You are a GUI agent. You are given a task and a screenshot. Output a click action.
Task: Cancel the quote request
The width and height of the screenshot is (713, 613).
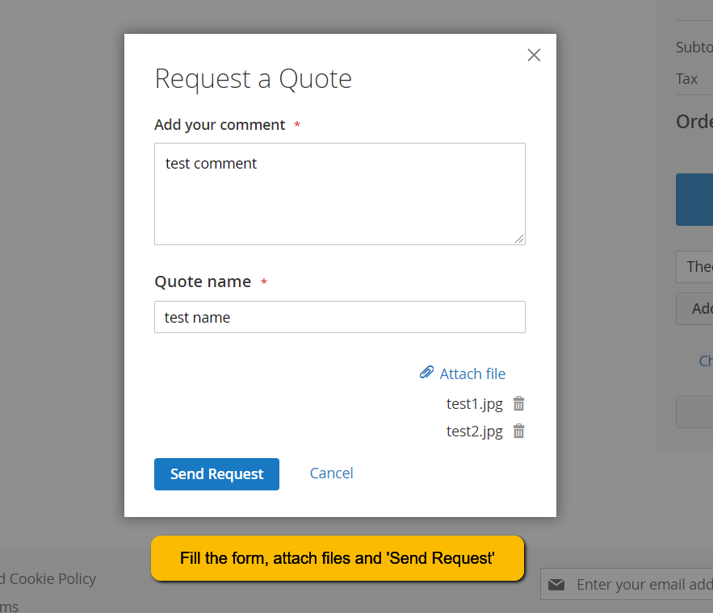point(331,473)
